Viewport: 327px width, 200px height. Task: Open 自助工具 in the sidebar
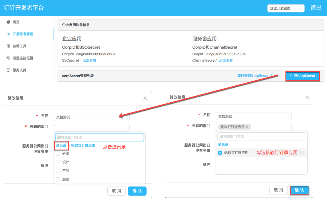pyautogui.click(x=19, y=46)
